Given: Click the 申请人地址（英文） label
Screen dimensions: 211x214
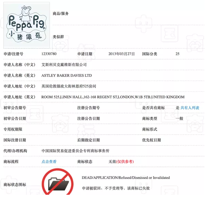Looking at the screenshot, I should (20, 97).
